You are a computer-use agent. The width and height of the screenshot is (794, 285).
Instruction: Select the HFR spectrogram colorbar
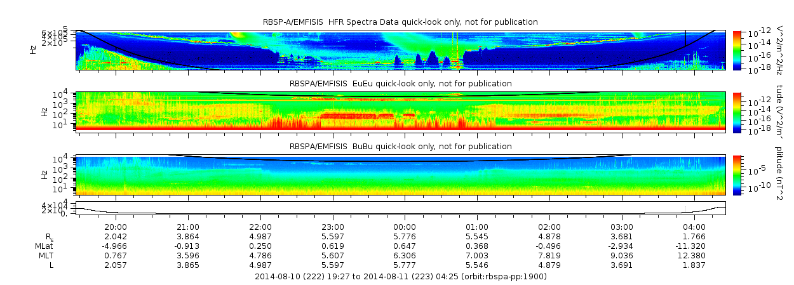[737, 50]
